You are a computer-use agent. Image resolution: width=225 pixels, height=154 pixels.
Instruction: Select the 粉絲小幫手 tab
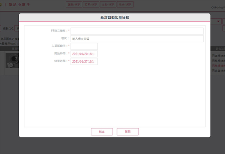125,4
